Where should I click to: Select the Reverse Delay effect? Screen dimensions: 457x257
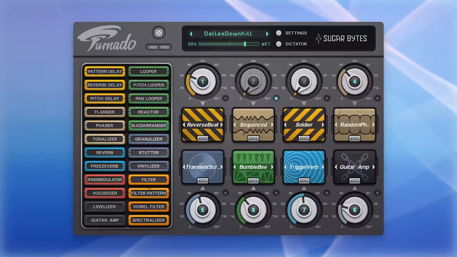(105, 85)
